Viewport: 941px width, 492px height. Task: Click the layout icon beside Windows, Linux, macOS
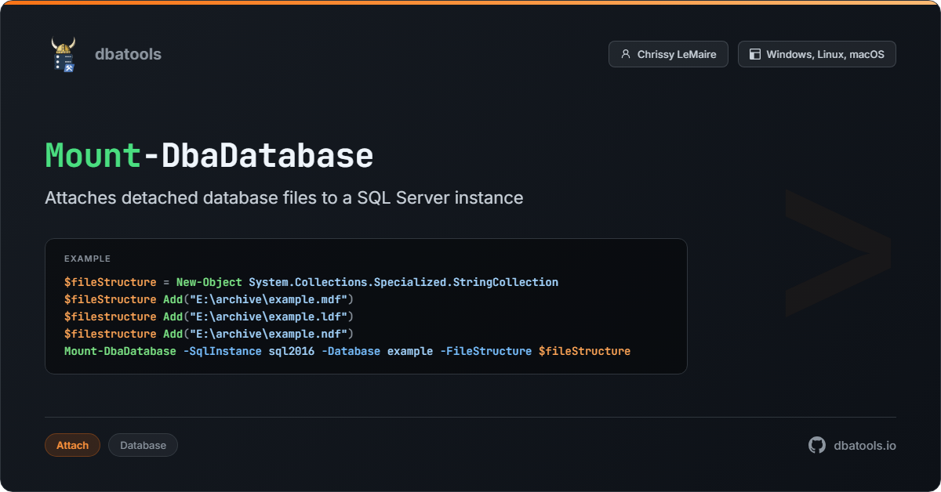tap(755, 54)
